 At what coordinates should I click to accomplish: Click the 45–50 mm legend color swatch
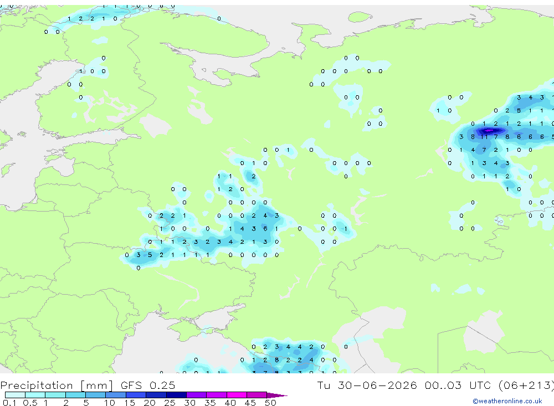coord(257,395)
